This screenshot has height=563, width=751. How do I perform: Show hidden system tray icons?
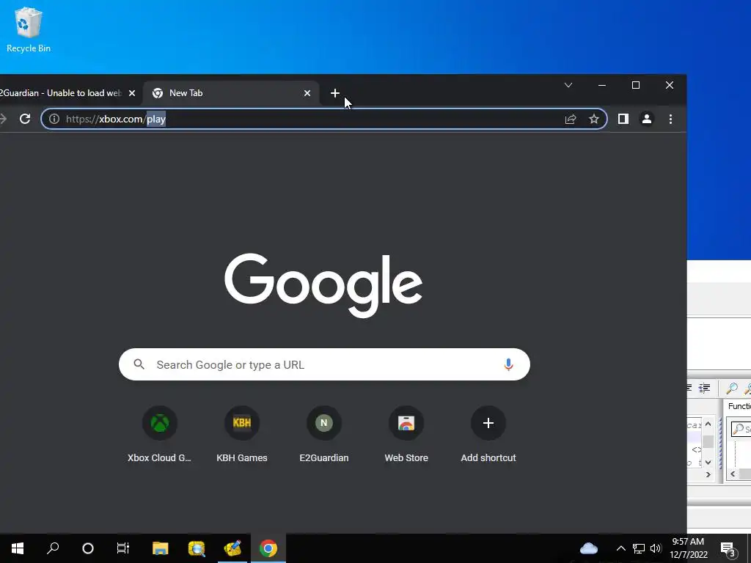point(620,548)
